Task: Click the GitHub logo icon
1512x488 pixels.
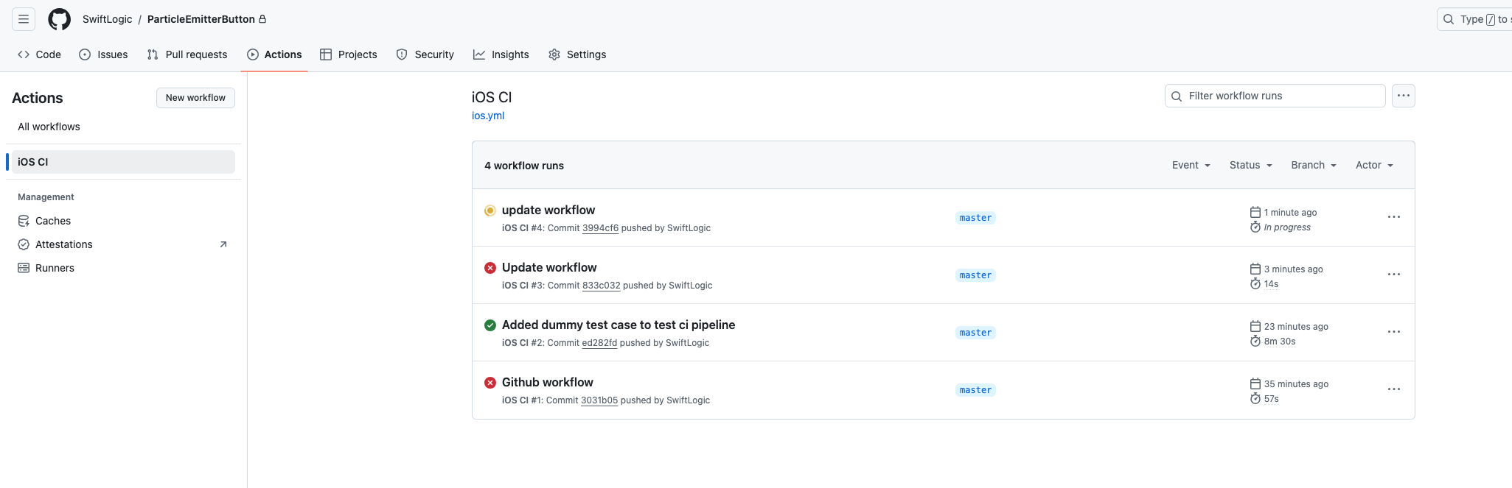Action: click(x=60, y=19)
